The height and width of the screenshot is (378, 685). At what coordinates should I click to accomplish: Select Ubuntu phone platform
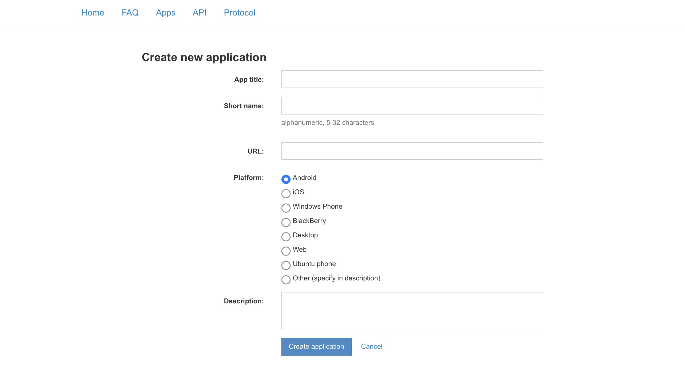(x=286, y=265)
